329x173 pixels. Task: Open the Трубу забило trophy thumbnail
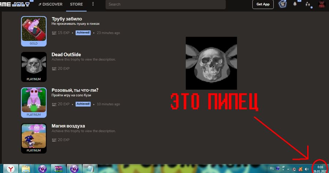pyautogui.click(x=34, y=29)
